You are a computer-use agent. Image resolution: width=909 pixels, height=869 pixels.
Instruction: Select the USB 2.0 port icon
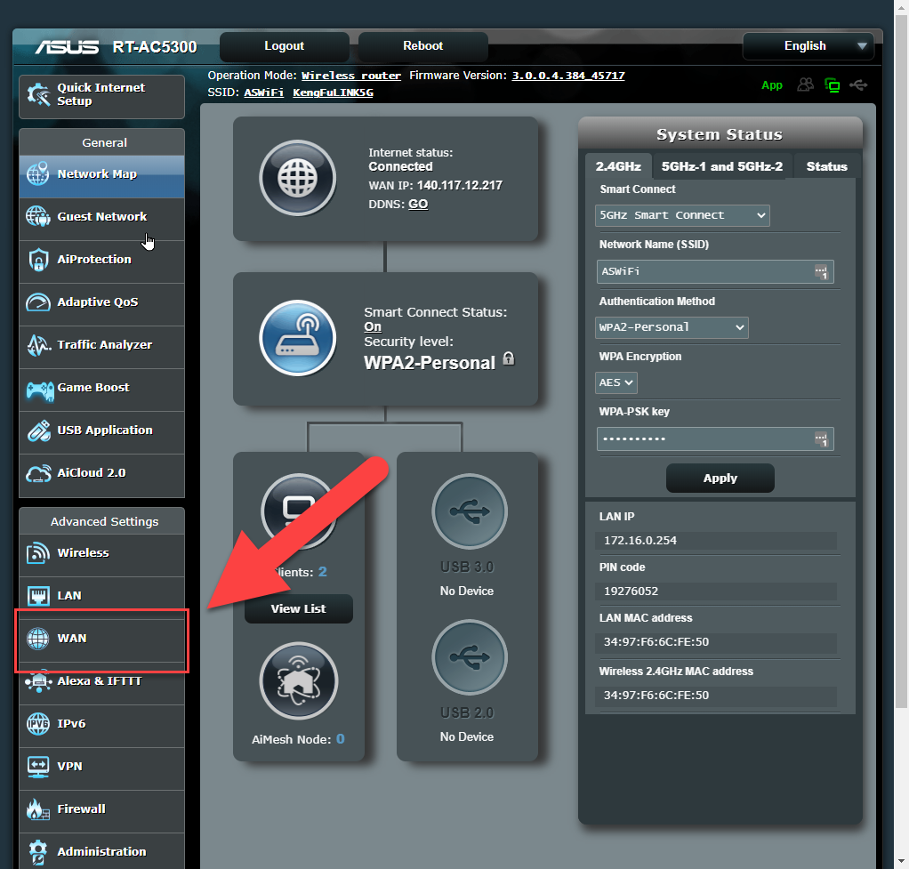(x=470, y=657)
